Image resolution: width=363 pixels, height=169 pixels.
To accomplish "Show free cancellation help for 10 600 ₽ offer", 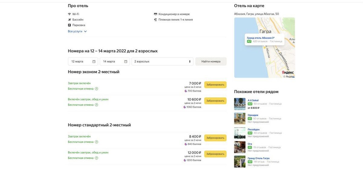I will click(96, 105).
